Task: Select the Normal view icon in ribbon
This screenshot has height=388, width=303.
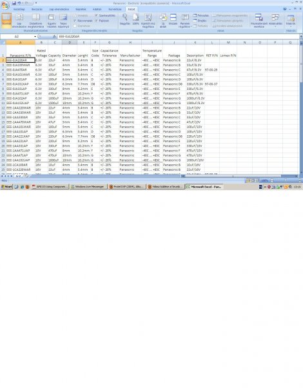Action: pyautogui.click(x=6, y=19)
